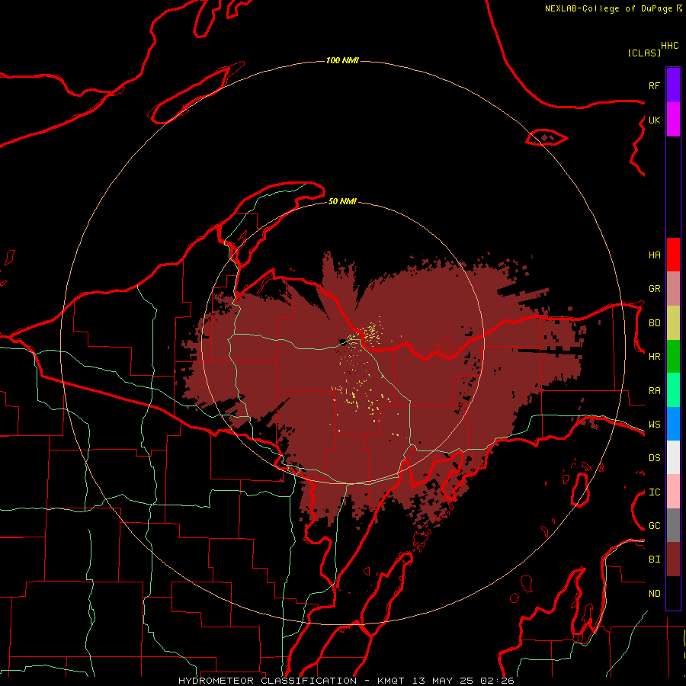Viewport: 686px width, 686px height.
Task: Click the 50 NMI range ring label
Action: click(342, 201)
